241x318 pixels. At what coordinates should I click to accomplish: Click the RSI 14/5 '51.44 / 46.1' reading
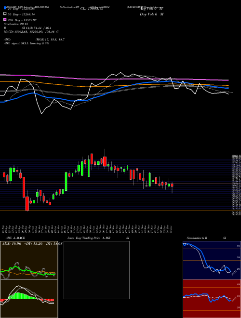click(x=37, y=28)
